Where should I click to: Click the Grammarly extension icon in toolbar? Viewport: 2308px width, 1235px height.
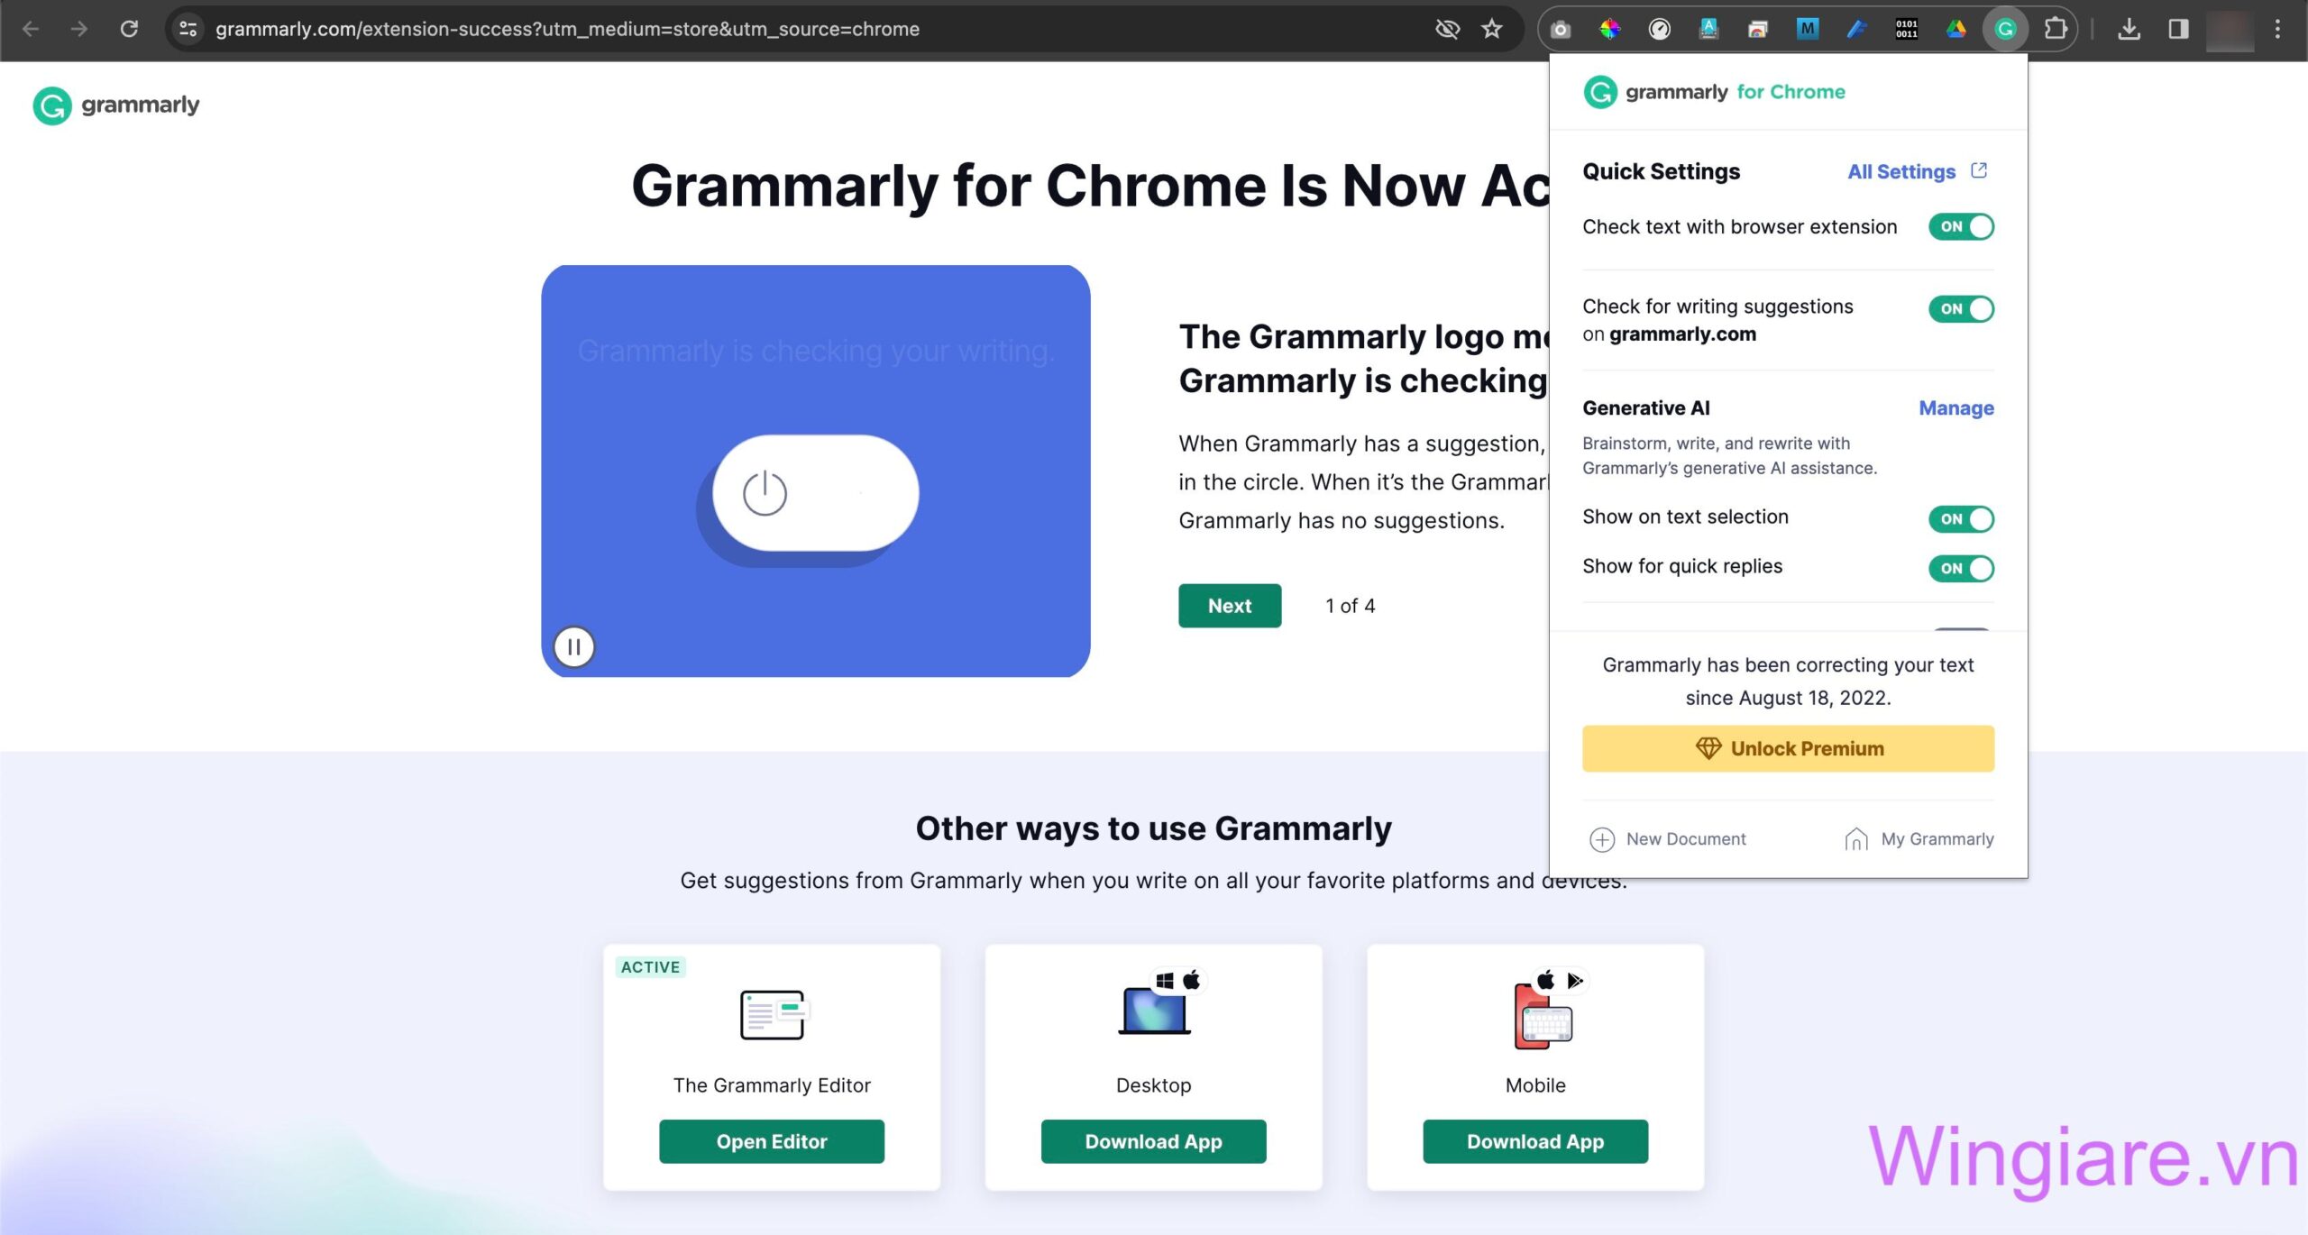coord(2006,27)
